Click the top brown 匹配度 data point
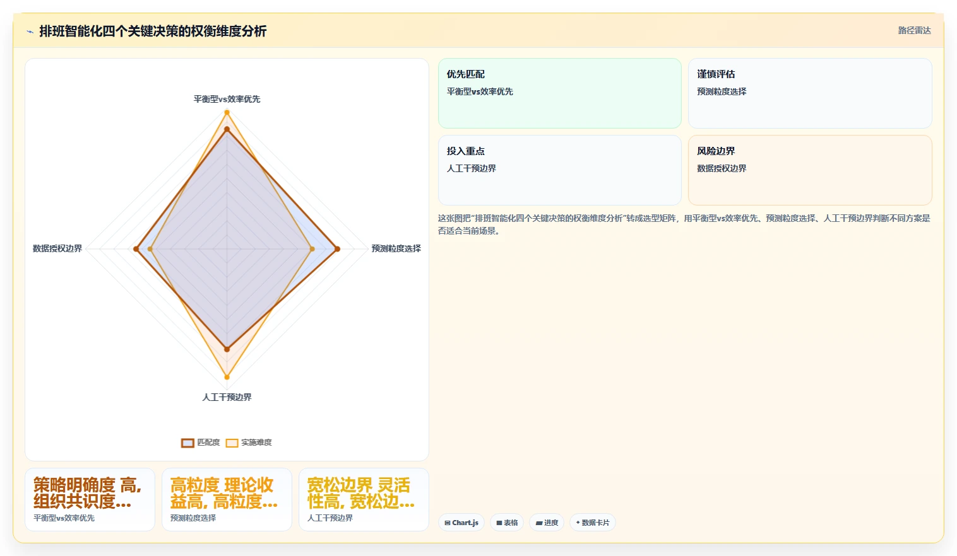 pos(227,129)
